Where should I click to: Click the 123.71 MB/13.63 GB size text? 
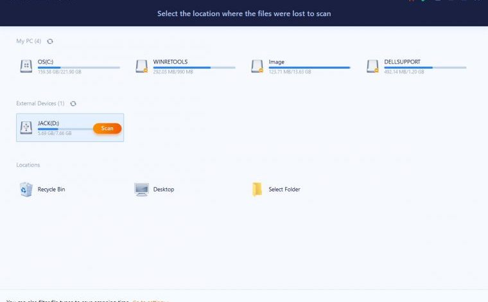290,72
